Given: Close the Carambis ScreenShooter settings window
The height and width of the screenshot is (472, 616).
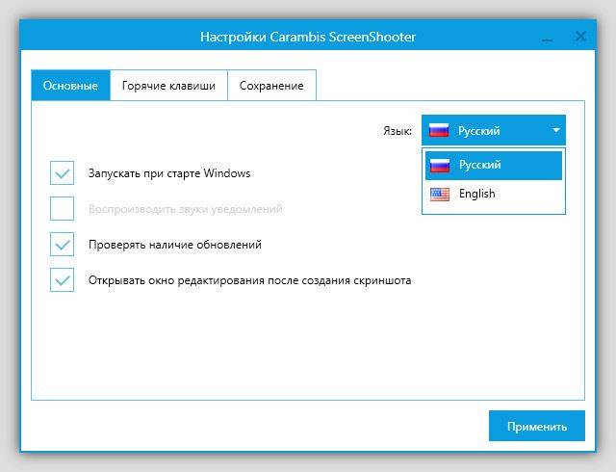Looking at the screenshot, I should pos(580,37).
